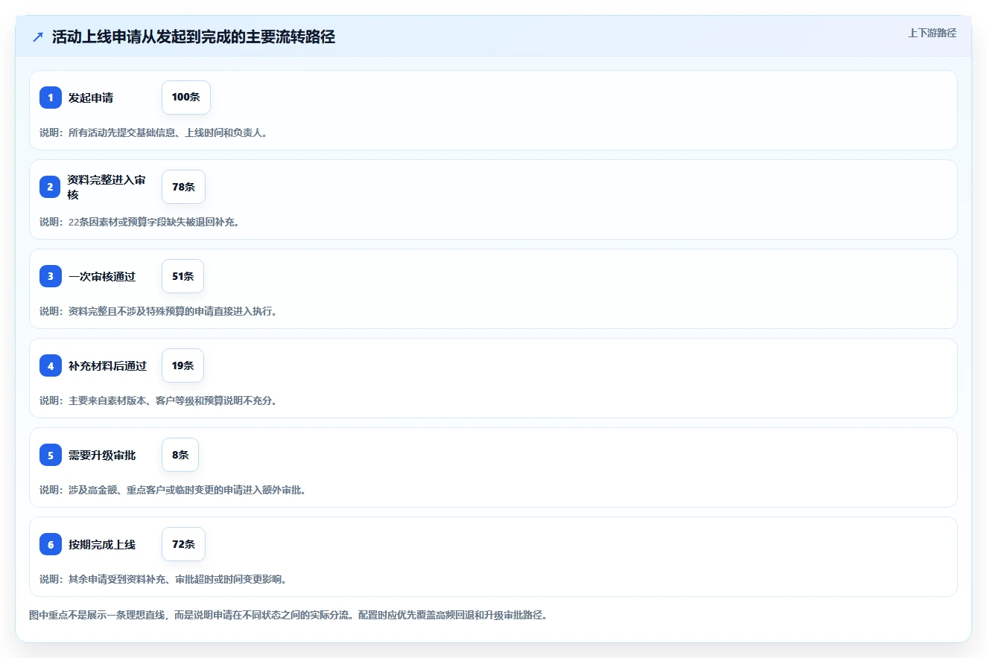Click the 19条 count pill
This screenshot has height=658, width=987.
click(x=183, y=365)
